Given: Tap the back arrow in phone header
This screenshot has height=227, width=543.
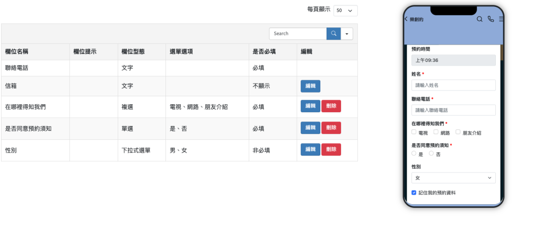Looking at the screenshot, I should [x=406, y=19].
